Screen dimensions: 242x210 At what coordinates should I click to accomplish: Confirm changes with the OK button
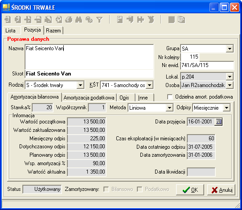coord(190,190)
